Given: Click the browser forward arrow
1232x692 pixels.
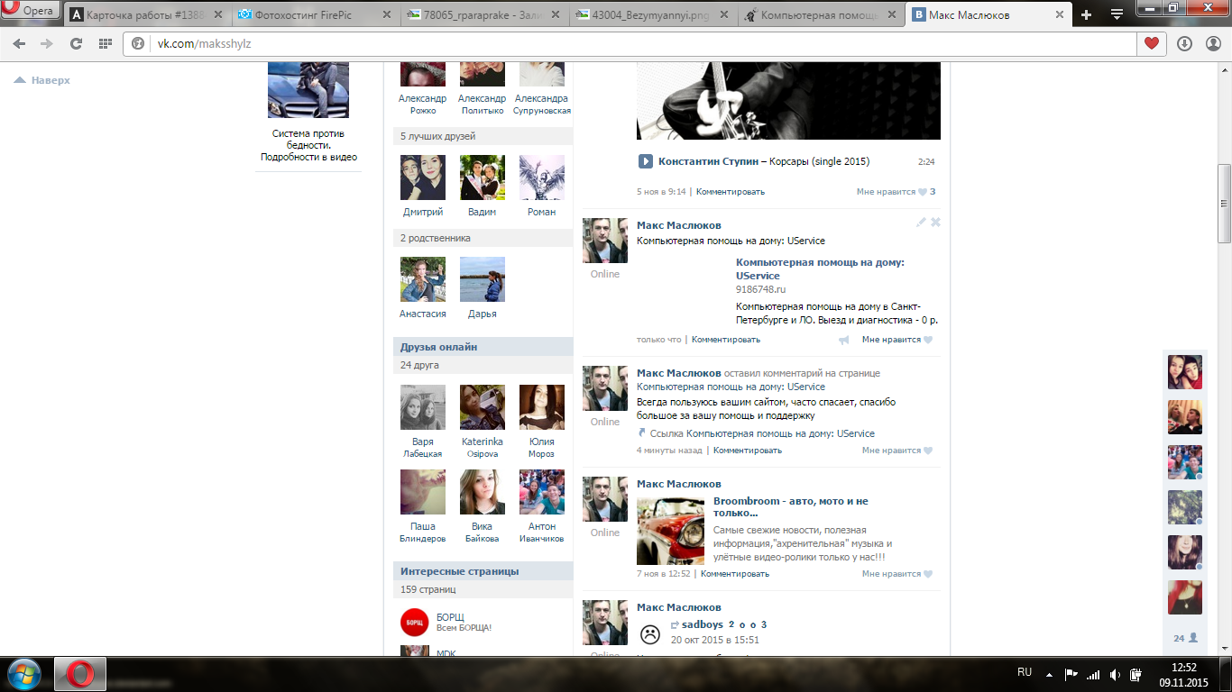Looking at the screenshot, I should click(x=47, y=43).
